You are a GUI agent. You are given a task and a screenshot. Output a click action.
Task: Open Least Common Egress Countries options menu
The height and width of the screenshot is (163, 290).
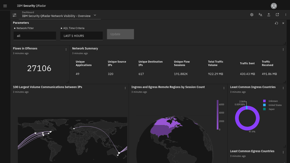click(283, 152)
